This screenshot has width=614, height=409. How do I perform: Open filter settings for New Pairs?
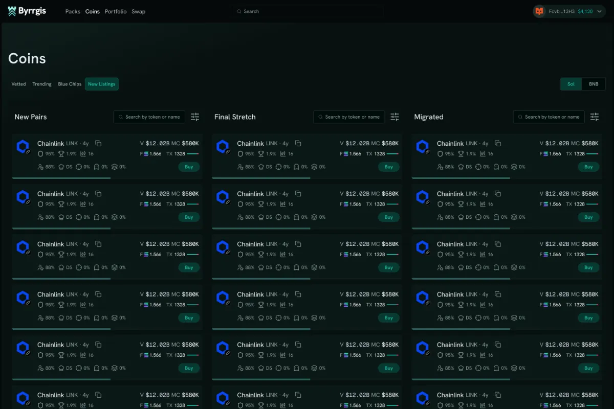pyautogui.click(x=195, y=117)
